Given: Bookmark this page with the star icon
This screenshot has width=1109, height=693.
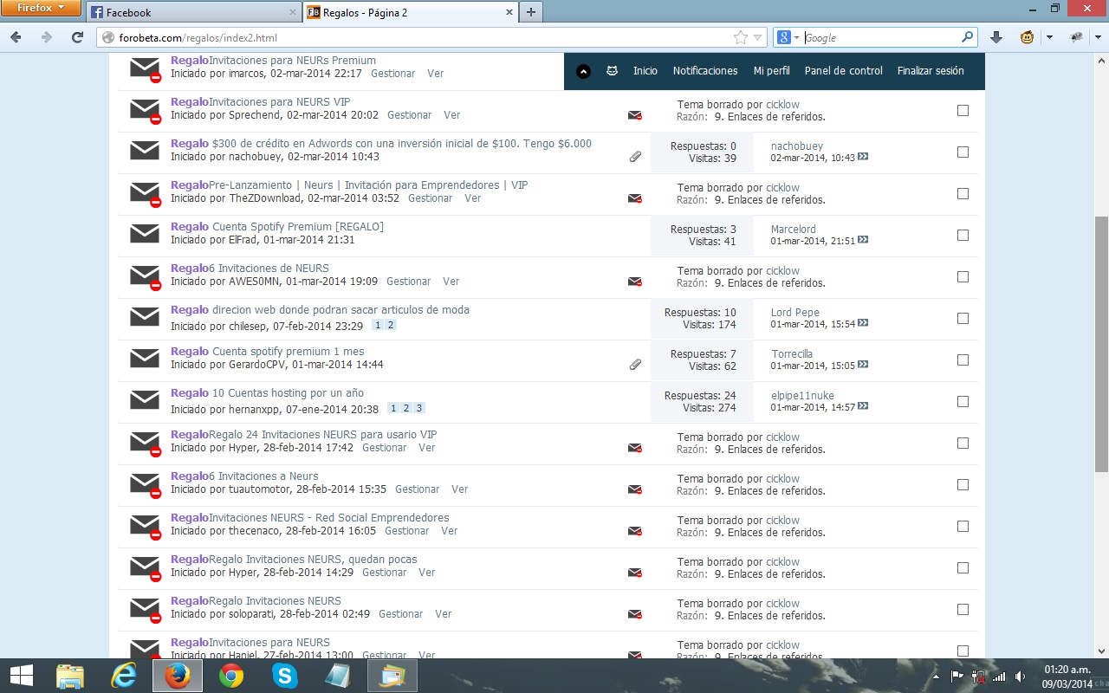Looking at the screenshot, I should (x=740, y=37).
